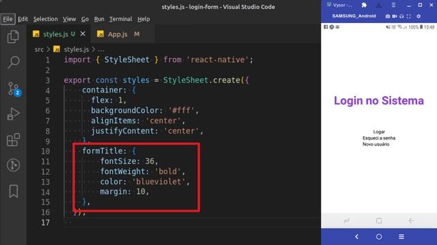Click on 'StyleSheet' in the import line
Viewport: 437px width, 245px height.
click(127, 60)
